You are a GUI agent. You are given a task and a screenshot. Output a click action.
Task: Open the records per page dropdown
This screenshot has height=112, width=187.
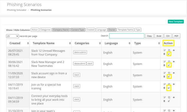(13, 36)
